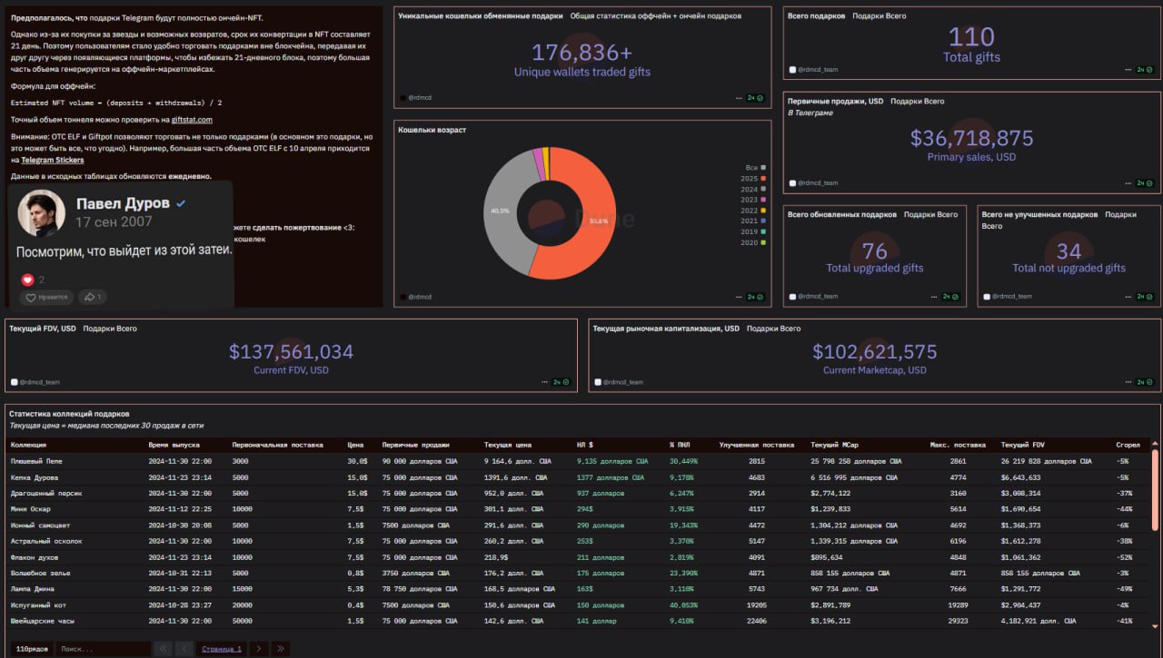Viewport: 1163px width, 658px height.
Task: Click the author avatar icon under Unique wallets widget
Action: (x=403, y=97)
